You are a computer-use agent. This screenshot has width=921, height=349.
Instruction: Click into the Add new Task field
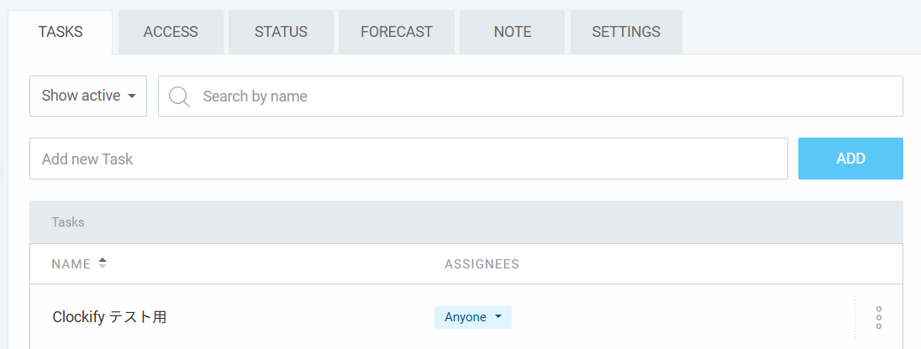[408, 159]
